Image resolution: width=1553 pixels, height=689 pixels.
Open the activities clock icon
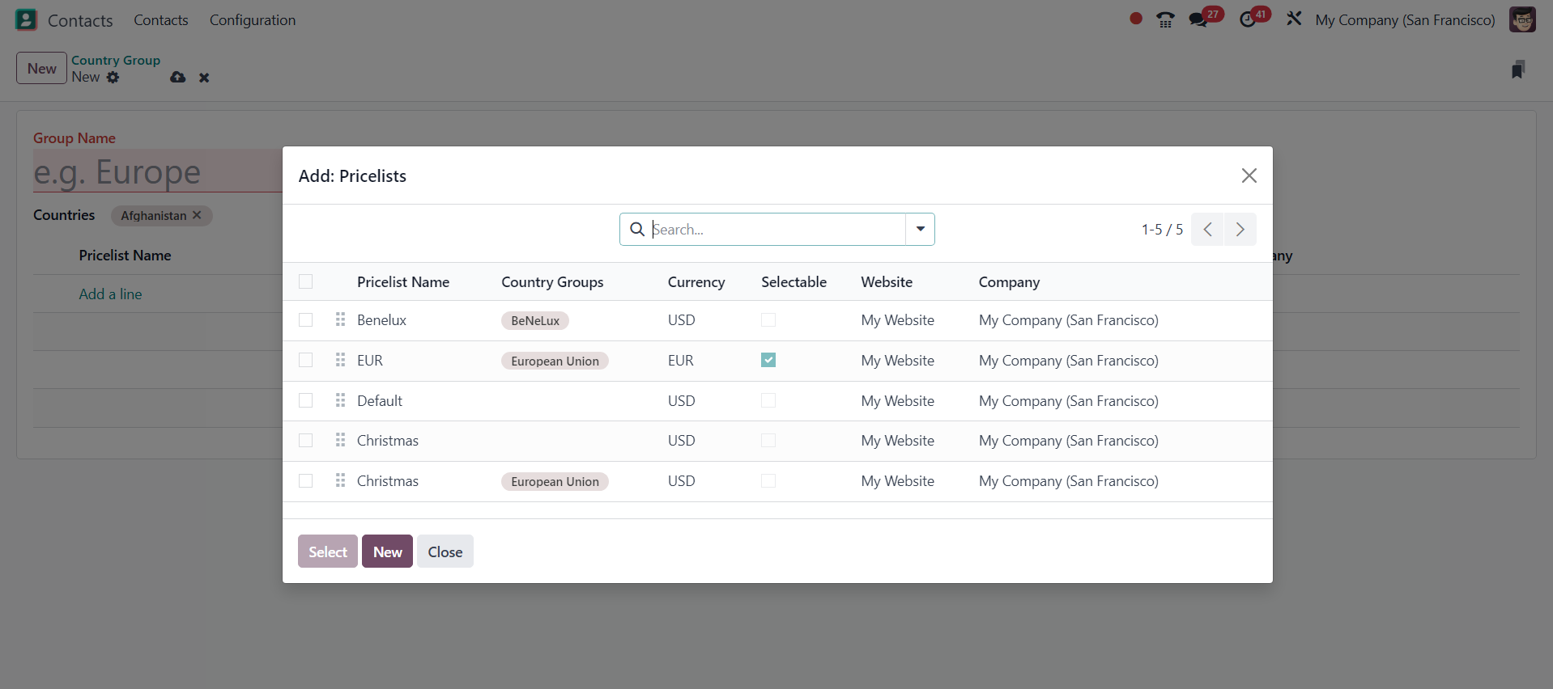click(1248, 20)
